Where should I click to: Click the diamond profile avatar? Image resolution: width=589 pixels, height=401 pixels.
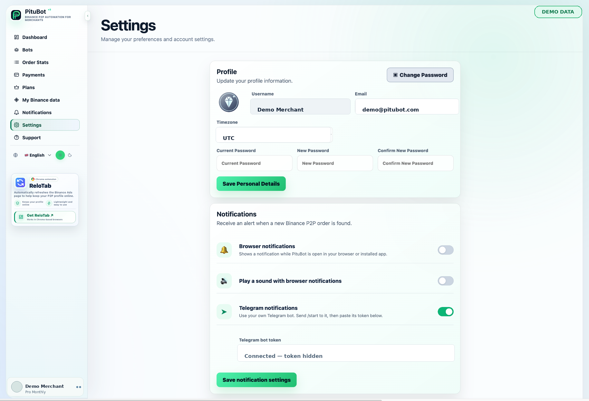pos(229,102)
